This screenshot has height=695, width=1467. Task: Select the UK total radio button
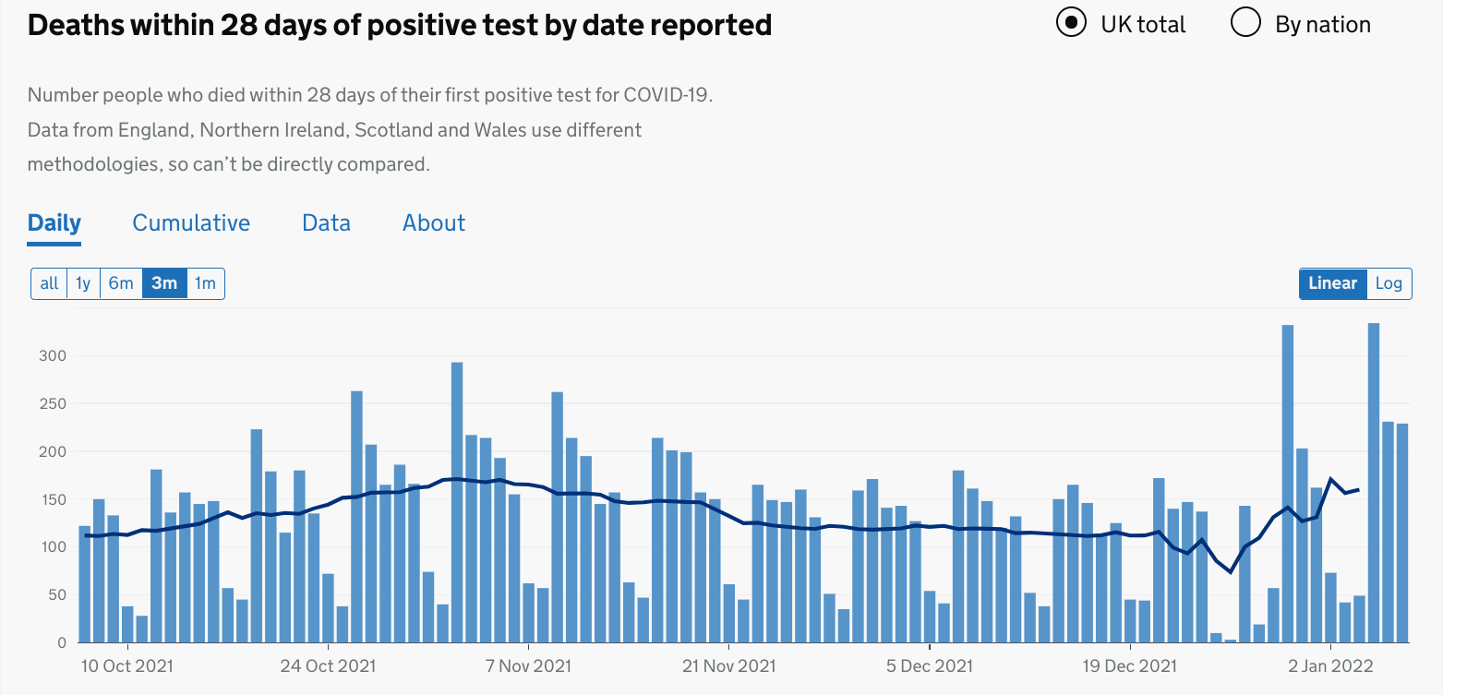pyautogui.click(x=1071, y=23)
